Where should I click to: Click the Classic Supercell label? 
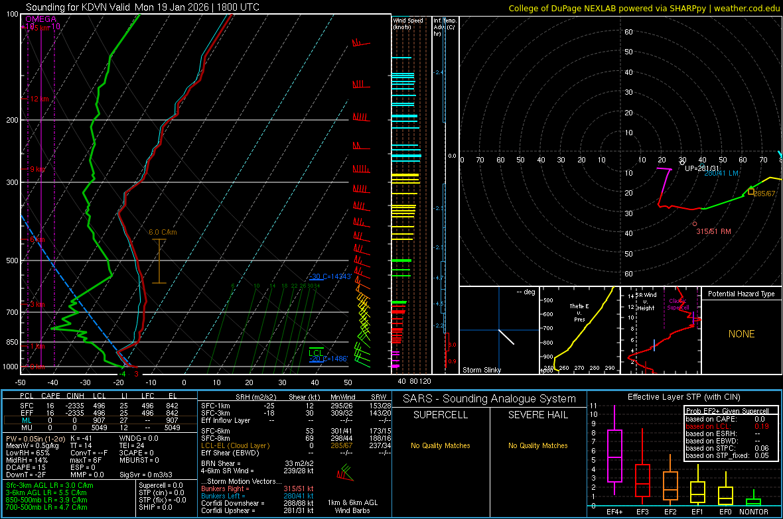677,304
